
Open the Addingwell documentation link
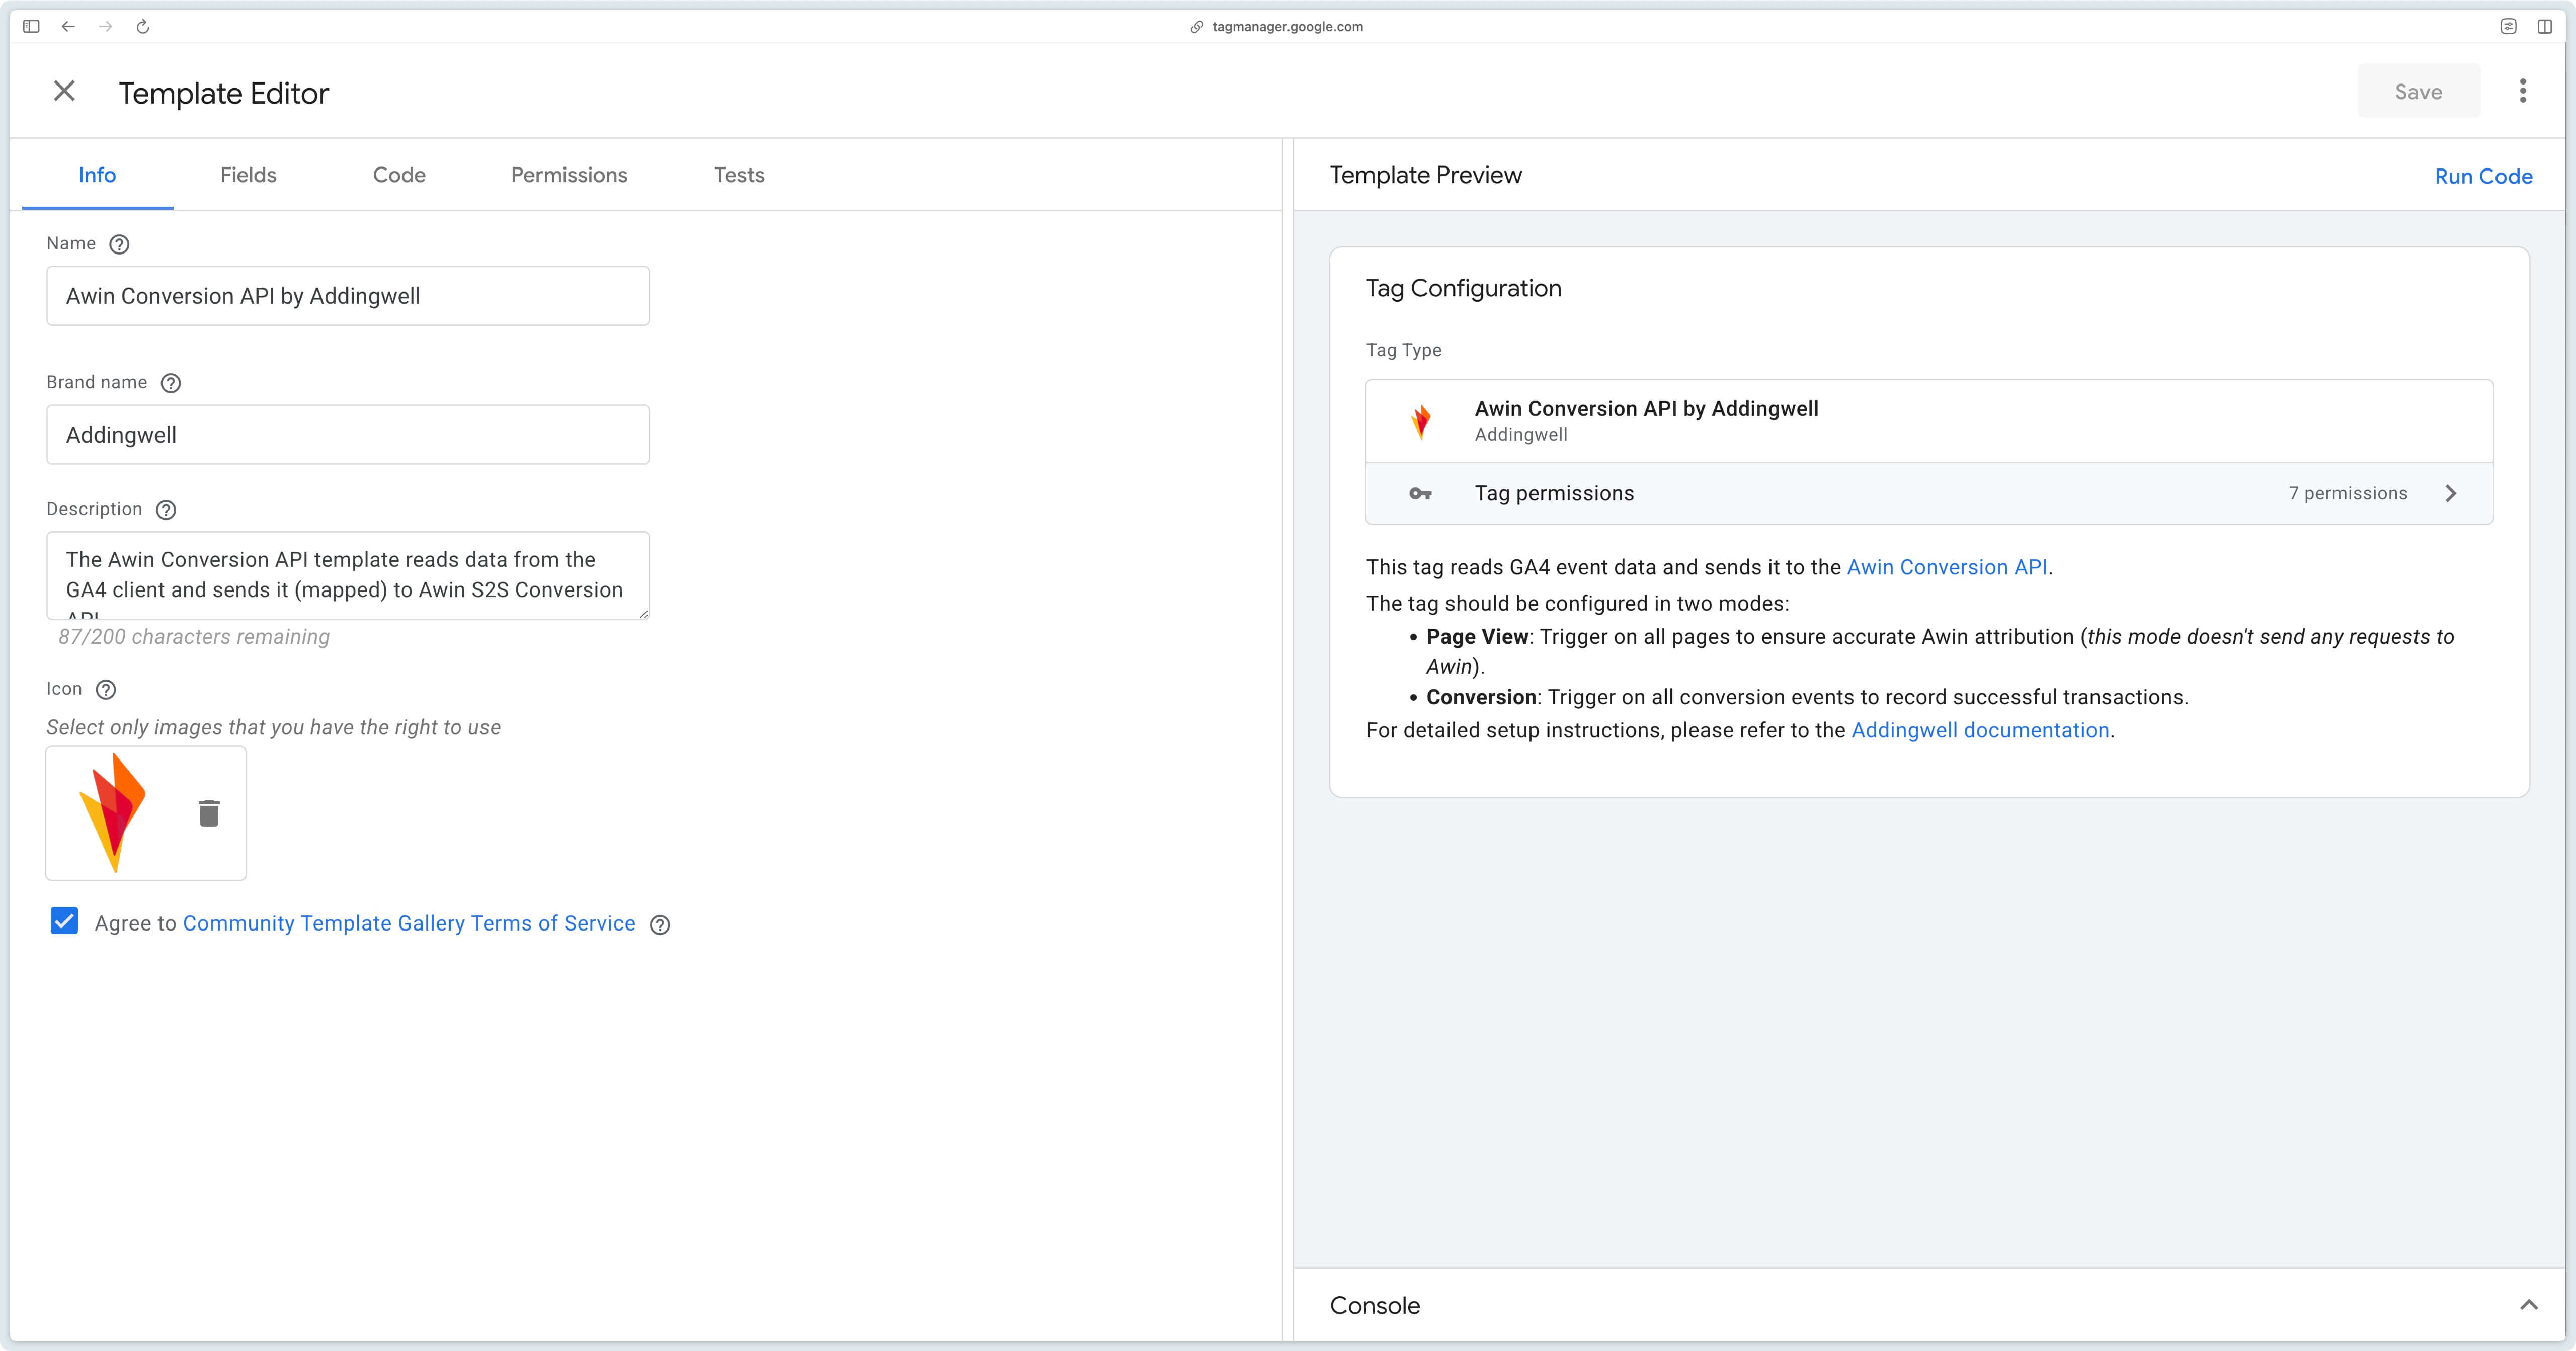coord(1980,731)
